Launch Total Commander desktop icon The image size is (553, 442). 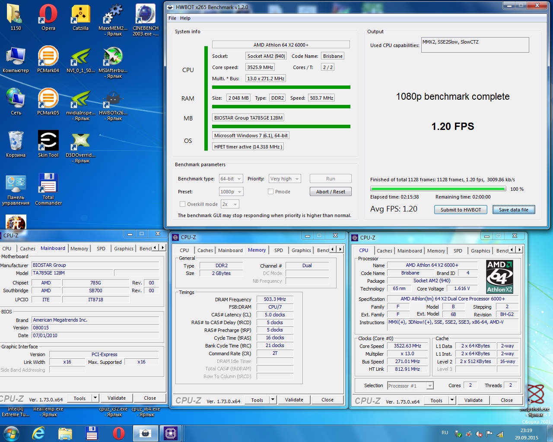[48, 189]
